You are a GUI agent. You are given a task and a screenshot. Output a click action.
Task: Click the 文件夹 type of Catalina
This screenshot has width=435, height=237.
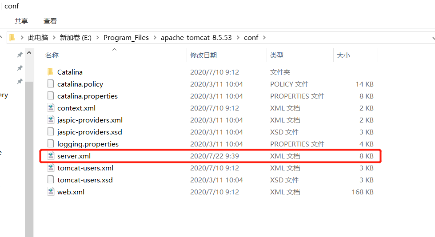[x=280, y=72]
